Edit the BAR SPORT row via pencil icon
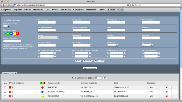This screenshot has height=102, width=182. [x=171, y=87]
